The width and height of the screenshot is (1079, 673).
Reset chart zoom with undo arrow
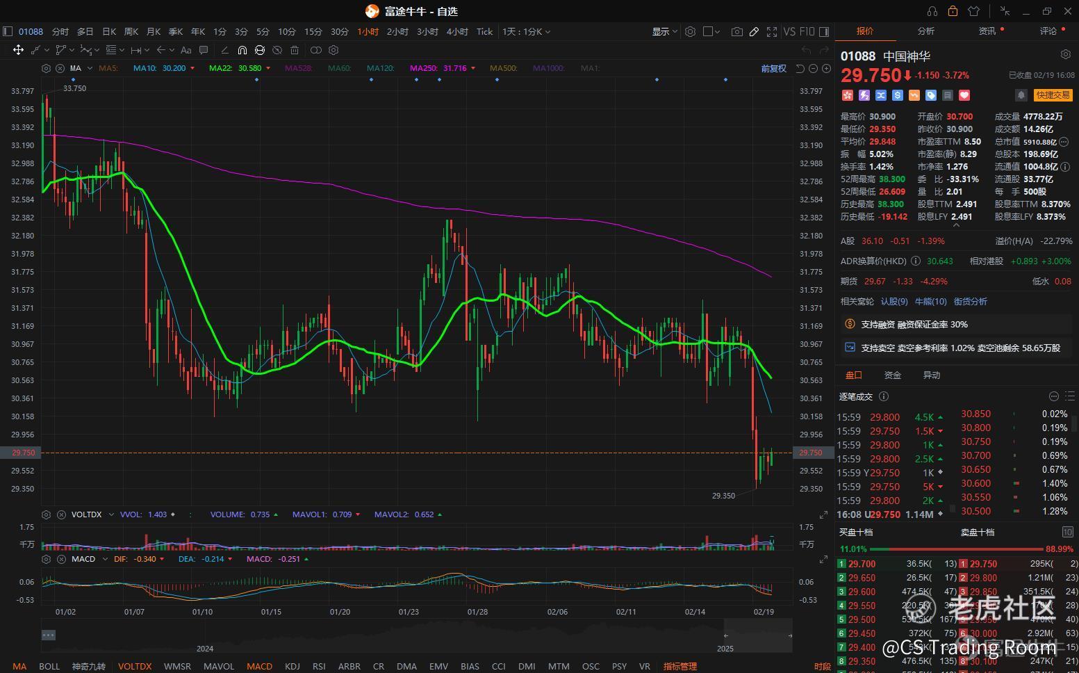(x=800, y=68)
